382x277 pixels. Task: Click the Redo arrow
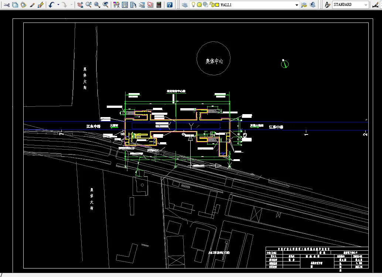[65, 5]
